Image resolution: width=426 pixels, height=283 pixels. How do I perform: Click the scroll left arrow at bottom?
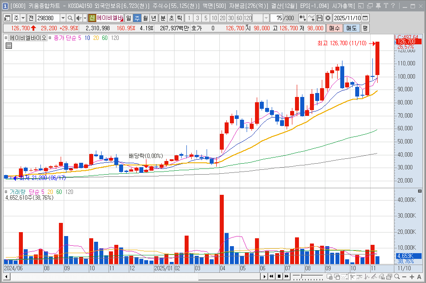pyautogui.click(x=7, y=277)
